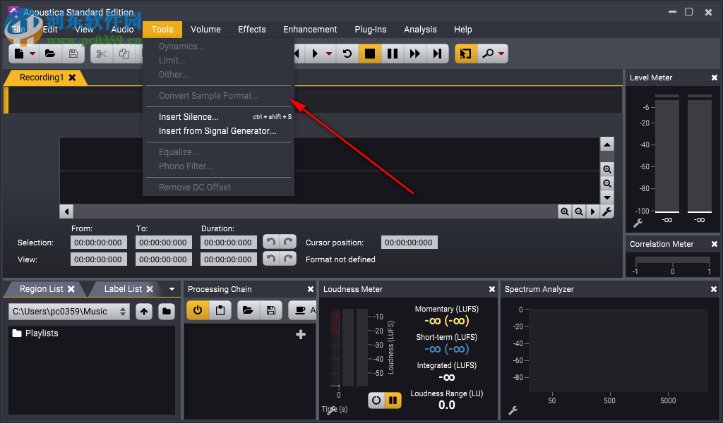Open the Playlists folder
This screenshot has width=723, height=423.
(x=41, y=333)
